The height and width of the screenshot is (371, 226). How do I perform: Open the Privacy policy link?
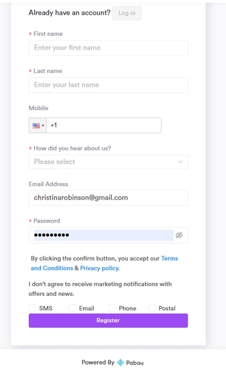[100, 268]
